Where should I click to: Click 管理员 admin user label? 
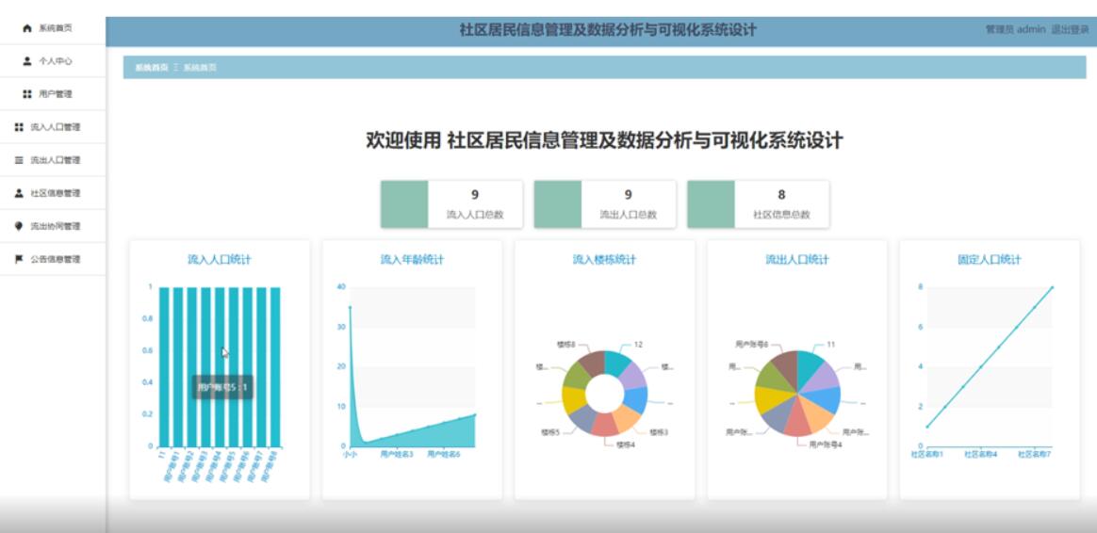(1015, 29)
